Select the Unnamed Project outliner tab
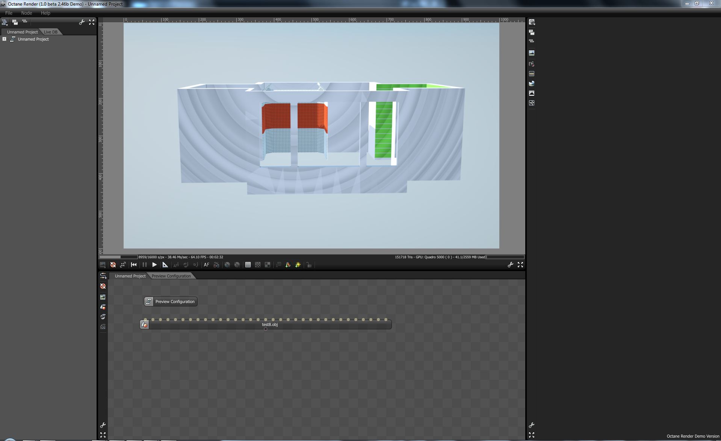The image size is (721, 441). 22,32
